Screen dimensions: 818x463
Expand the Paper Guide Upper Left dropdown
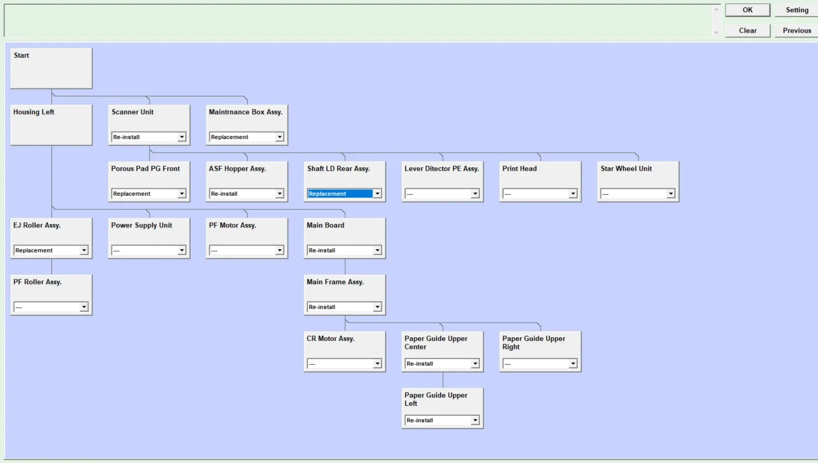click(x=442, y=420)
